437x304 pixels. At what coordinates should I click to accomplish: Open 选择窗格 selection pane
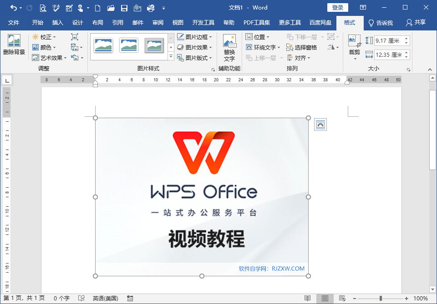pos(301,48)
